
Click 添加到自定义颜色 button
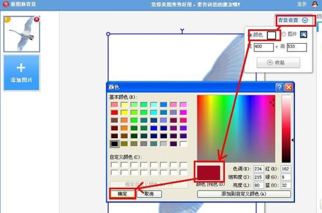243,194
